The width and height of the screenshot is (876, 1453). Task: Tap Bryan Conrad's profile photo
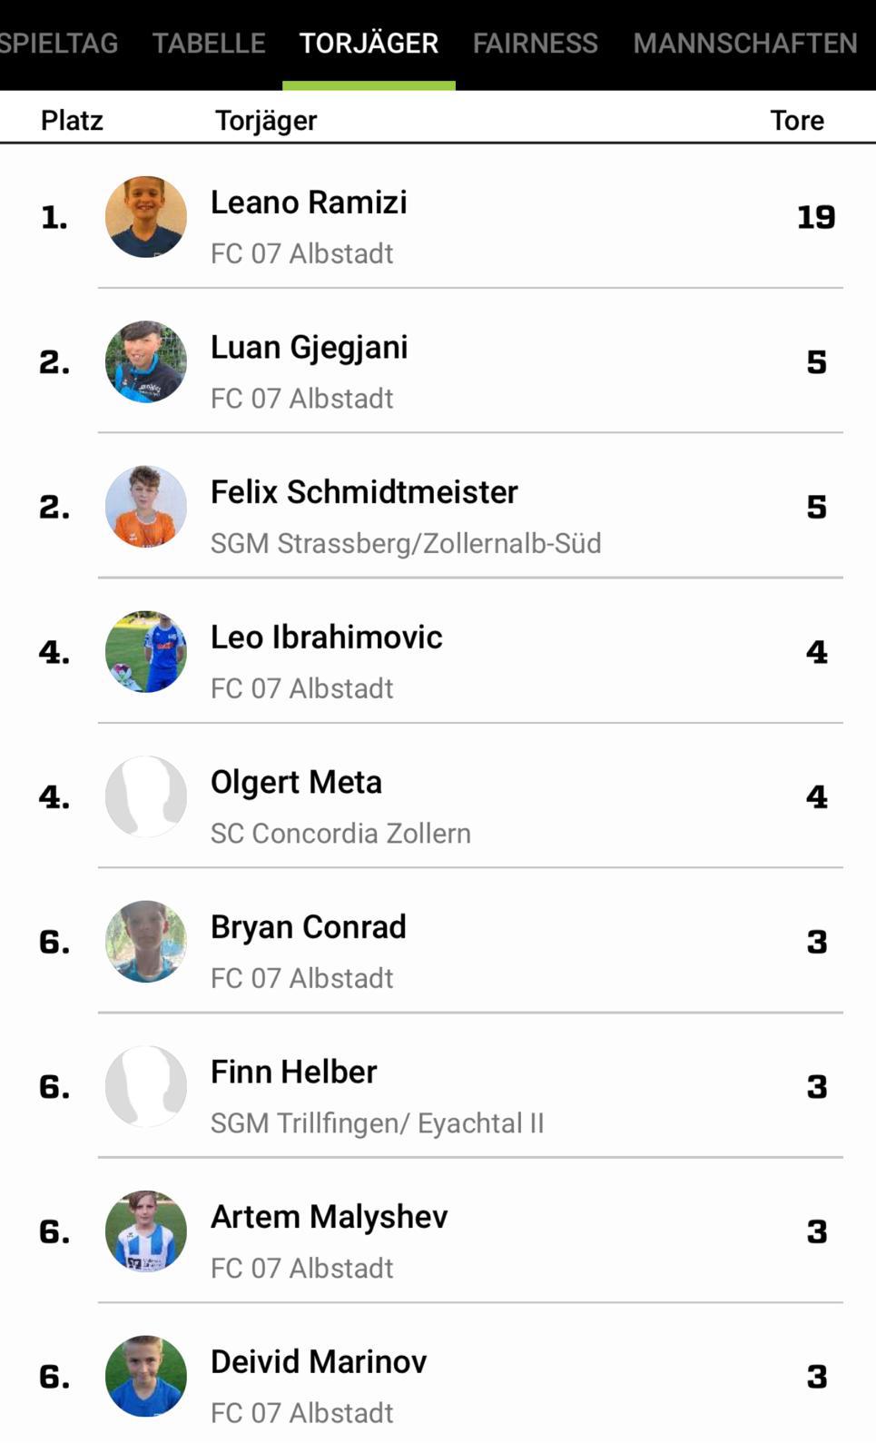[x=146, y=942]
